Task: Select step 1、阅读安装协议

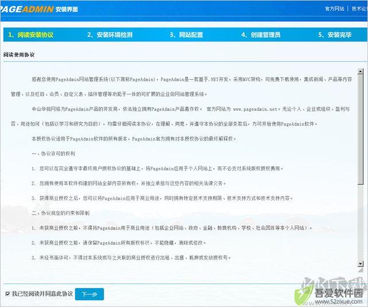Action: [x=30, y=35]
